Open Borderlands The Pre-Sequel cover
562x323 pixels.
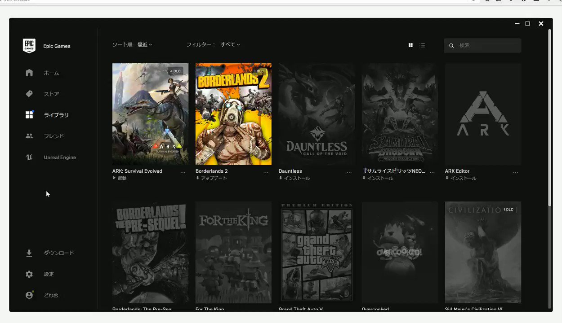click(x=150, y=252)
